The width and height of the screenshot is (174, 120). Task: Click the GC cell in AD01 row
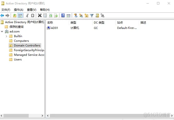(96, 28)
